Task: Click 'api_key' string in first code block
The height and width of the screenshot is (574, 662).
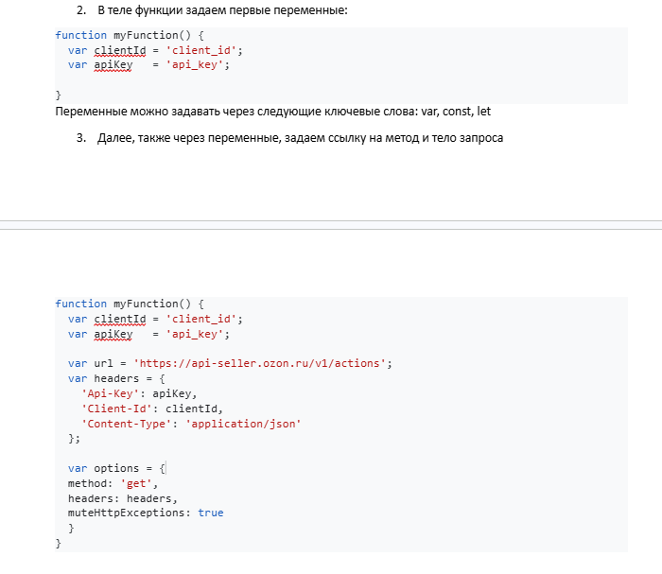Action: pos(194,65)
